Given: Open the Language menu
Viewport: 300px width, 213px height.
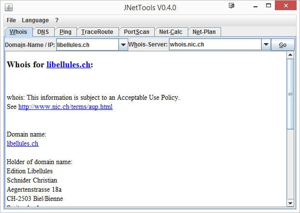Looking at the screenshot, I should (35, 20).
